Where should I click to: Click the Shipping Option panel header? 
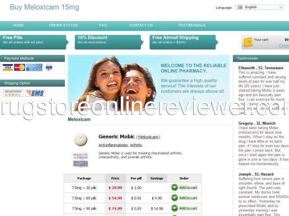tap(33, 83)
